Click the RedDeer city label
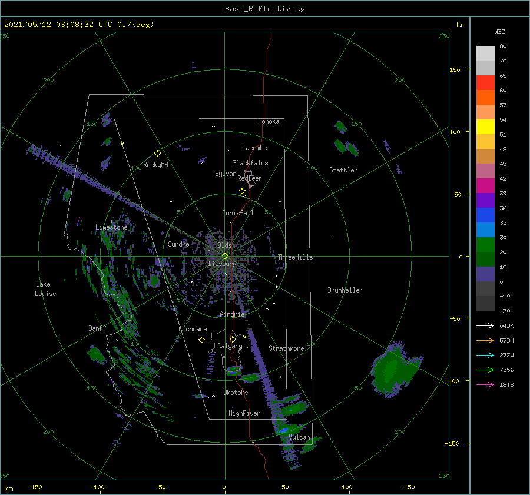The height and width of the screenshot is (495, 530). tap(250, 178)
